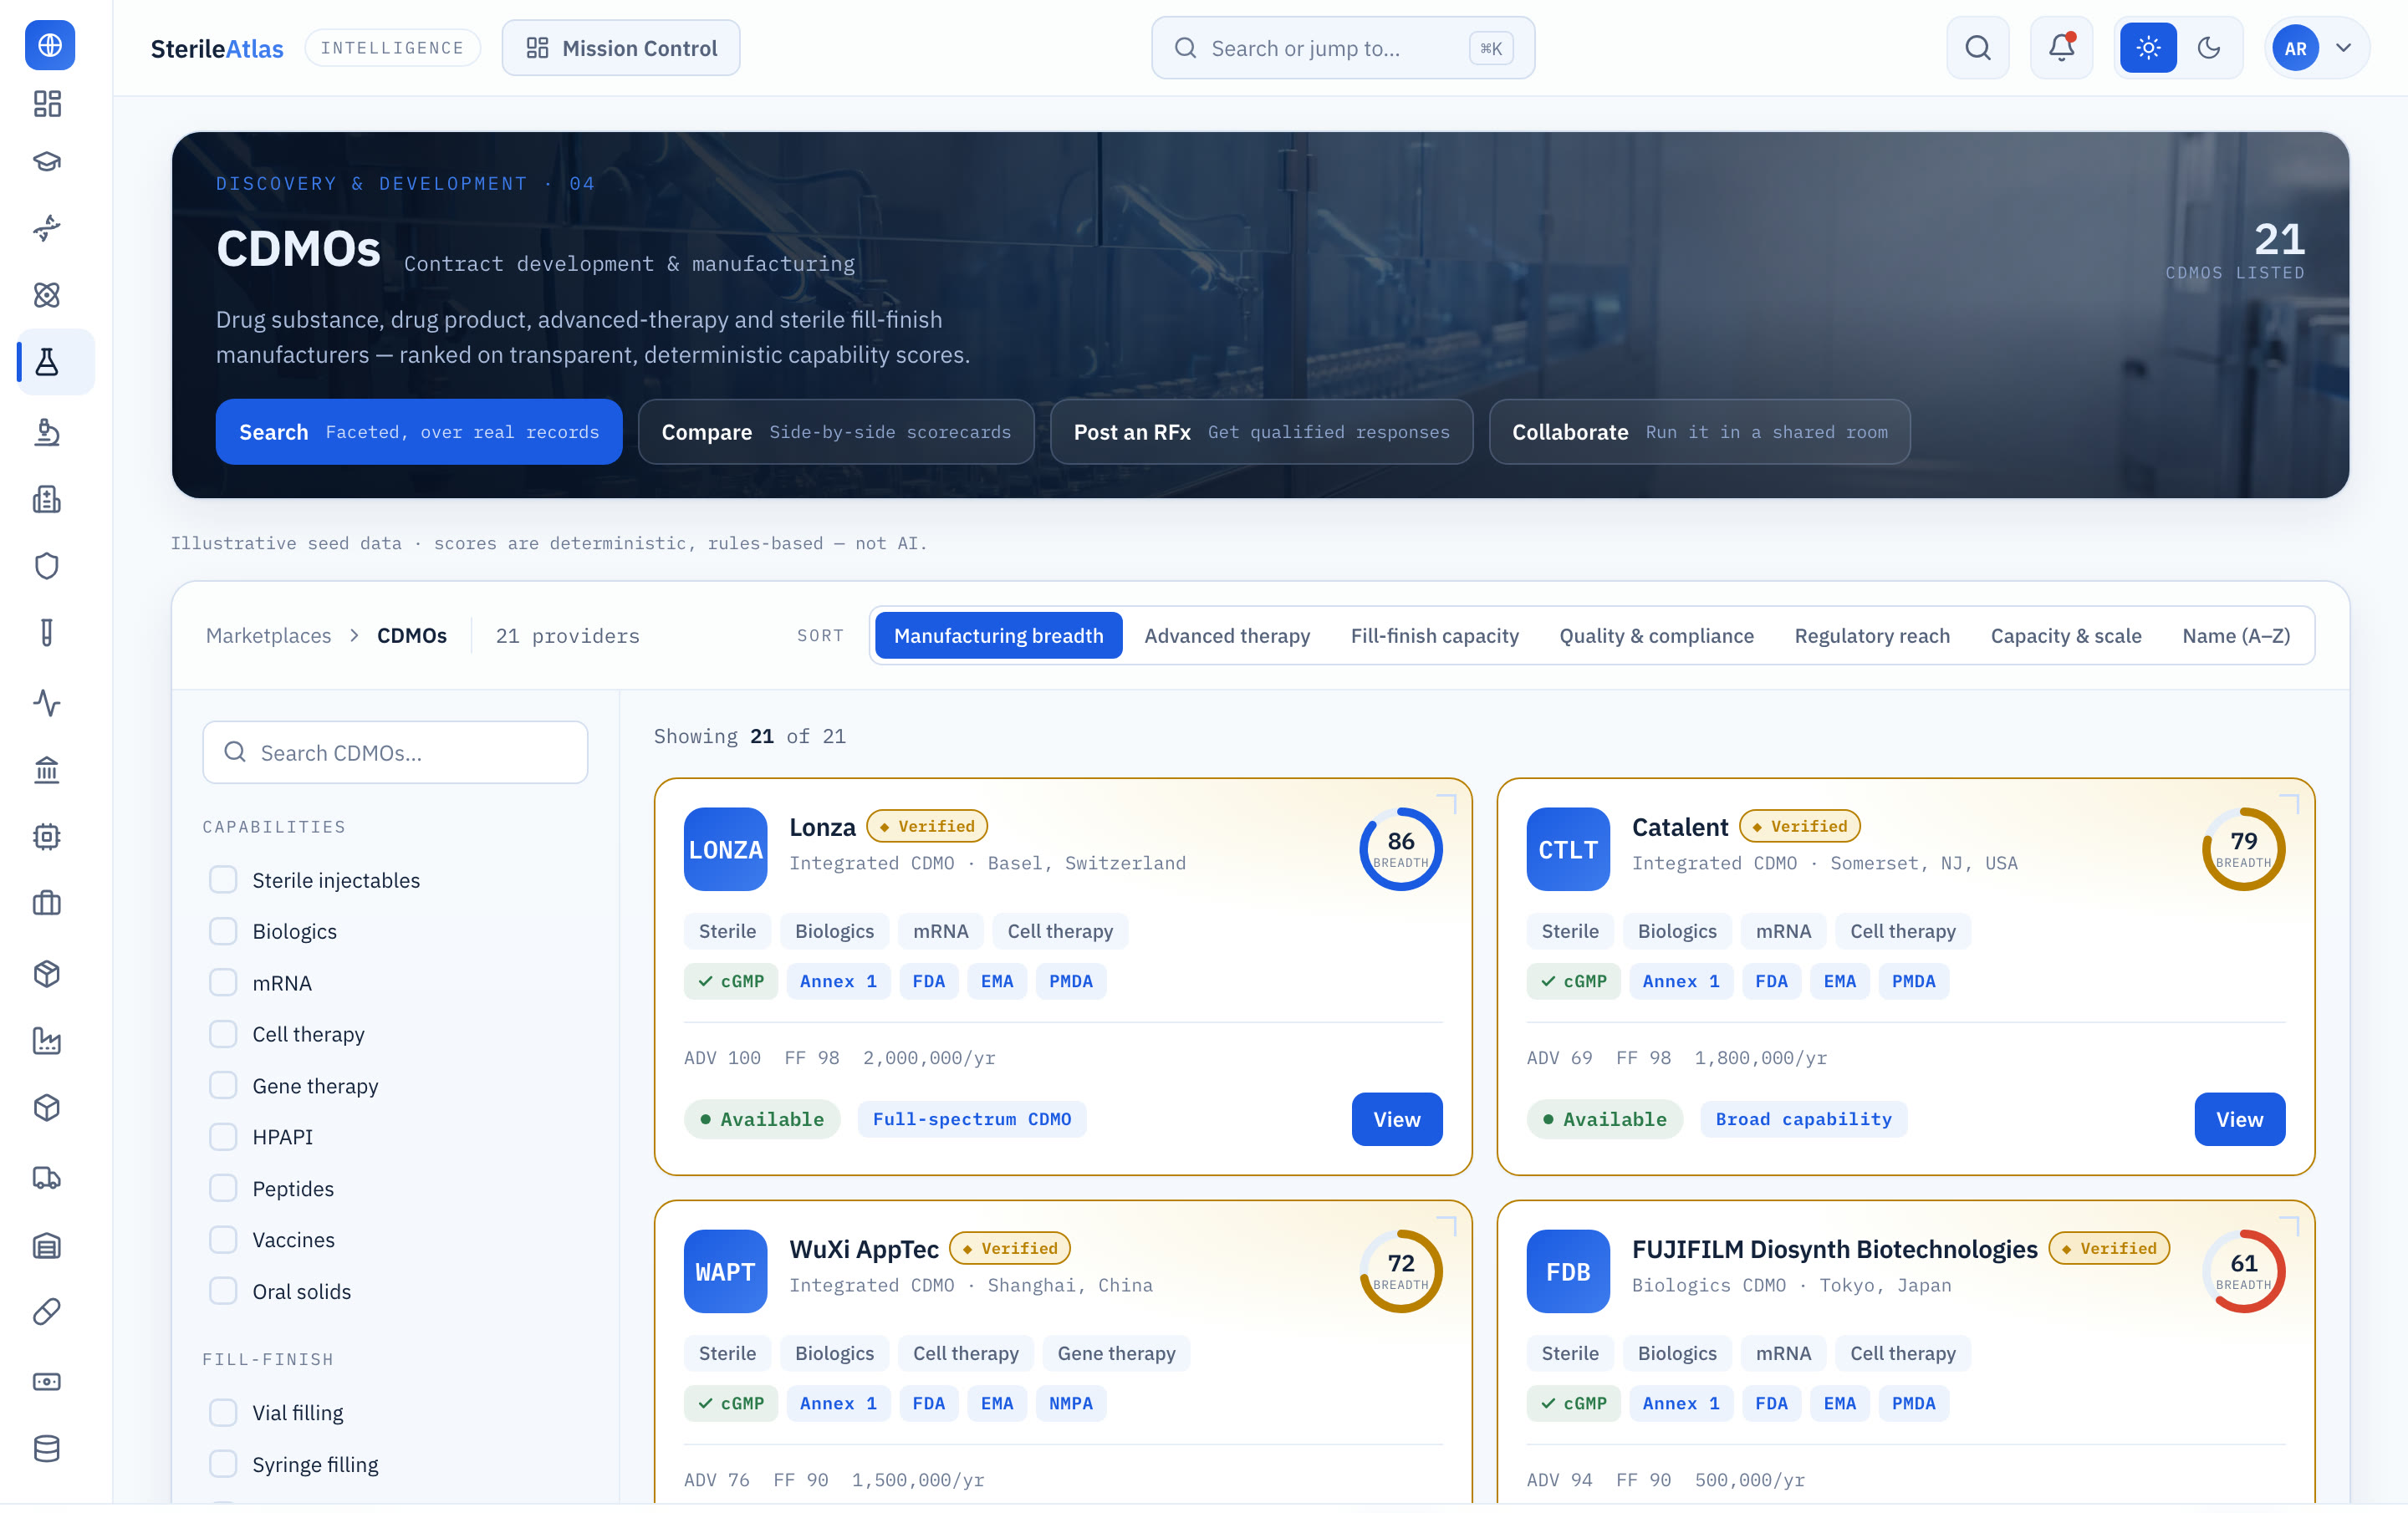Open the test tube sidebar icon
2408x1513 pixels.
click(x=47, y=633)
